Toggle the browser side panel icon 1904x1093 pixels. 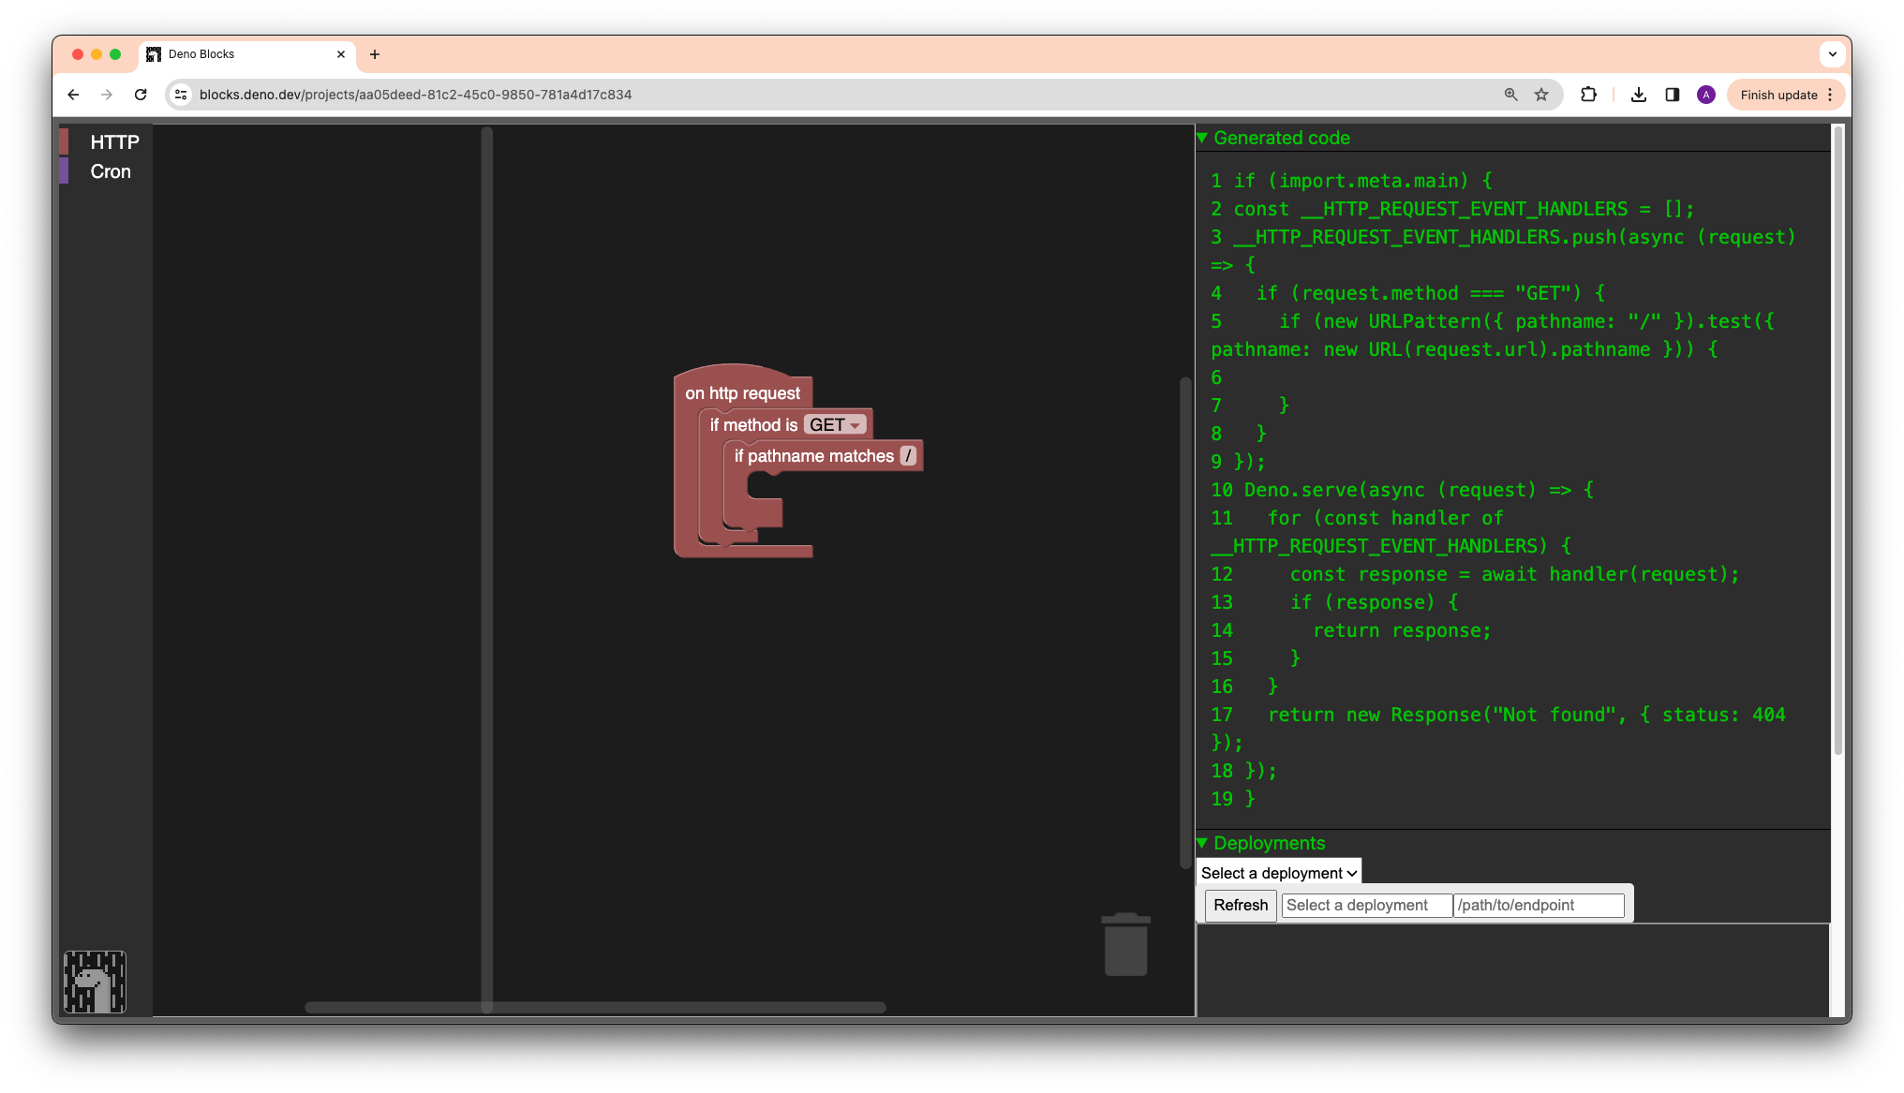[x=1673, y=95]
